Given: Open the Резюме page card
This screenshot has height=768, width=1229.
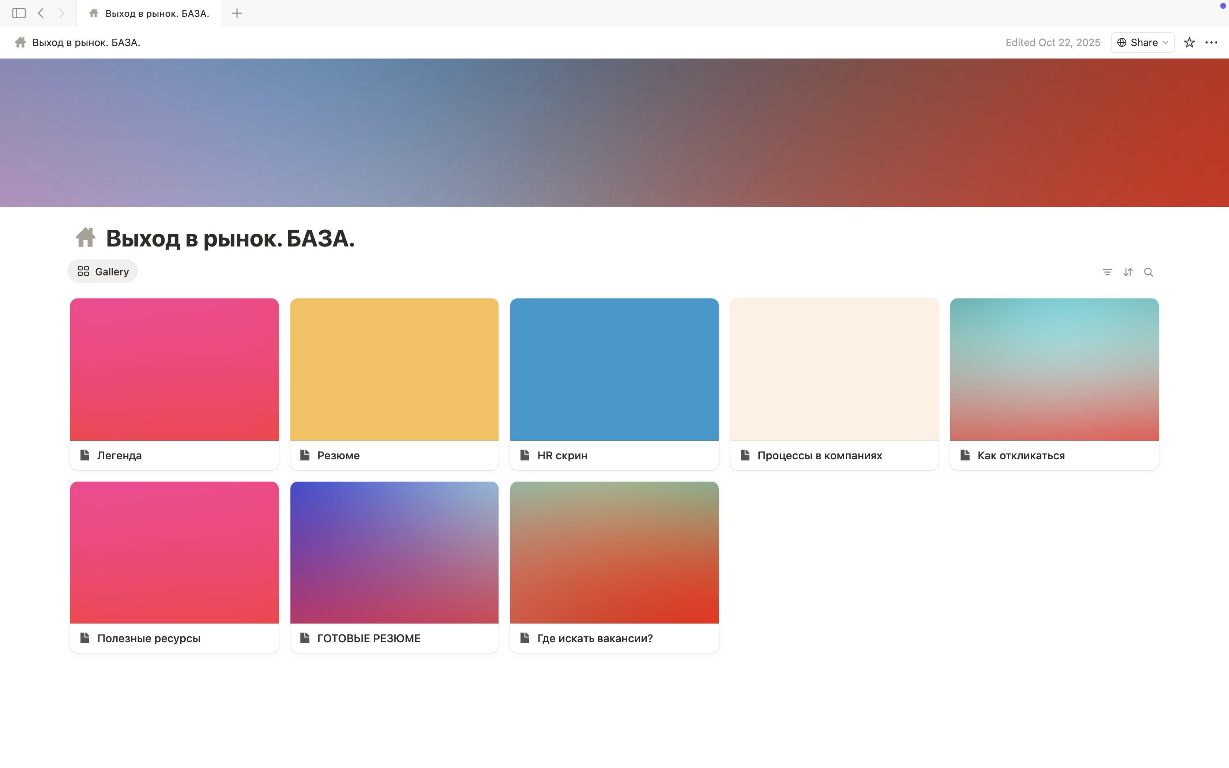Looking at the screenshot, I should point(394,384).
